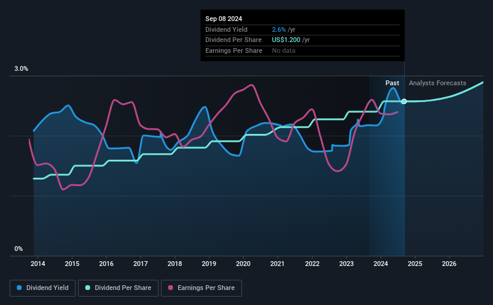Click the Dividend Per Share label in tooltip
Screen dimensions: 493x305
(x=234, y=40)
